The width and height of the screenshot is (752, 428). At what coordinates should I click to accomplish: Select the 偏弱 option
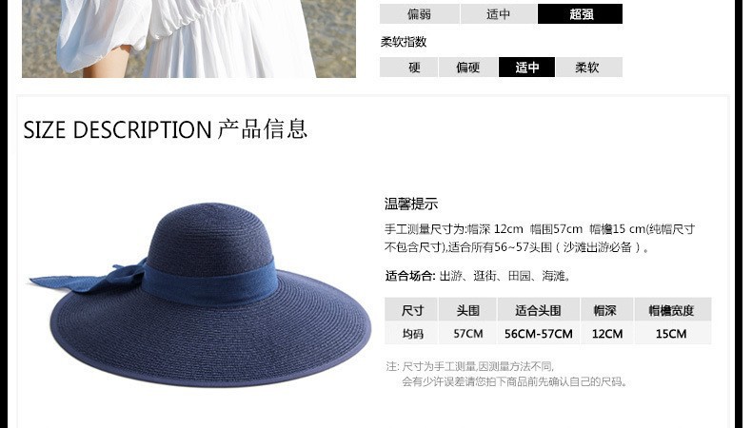click(420, 14)
